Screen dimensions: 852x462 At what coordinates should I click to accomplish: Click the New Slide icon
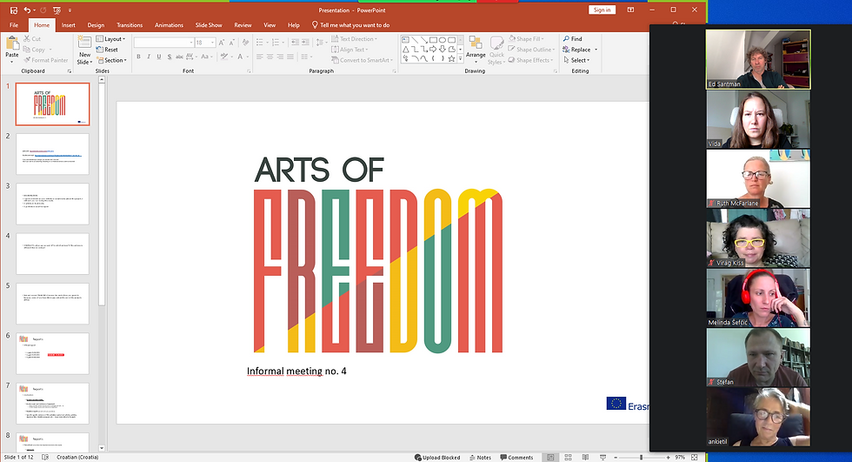click(85, 43)
